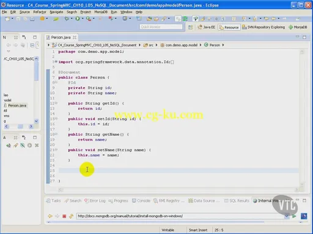Open the Console view tab
The height and width of the screenshot is (234, 313).
point(141,200)
